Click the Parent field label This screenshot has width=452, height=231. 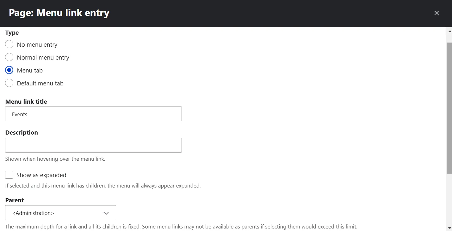click(x=15, y=200)
